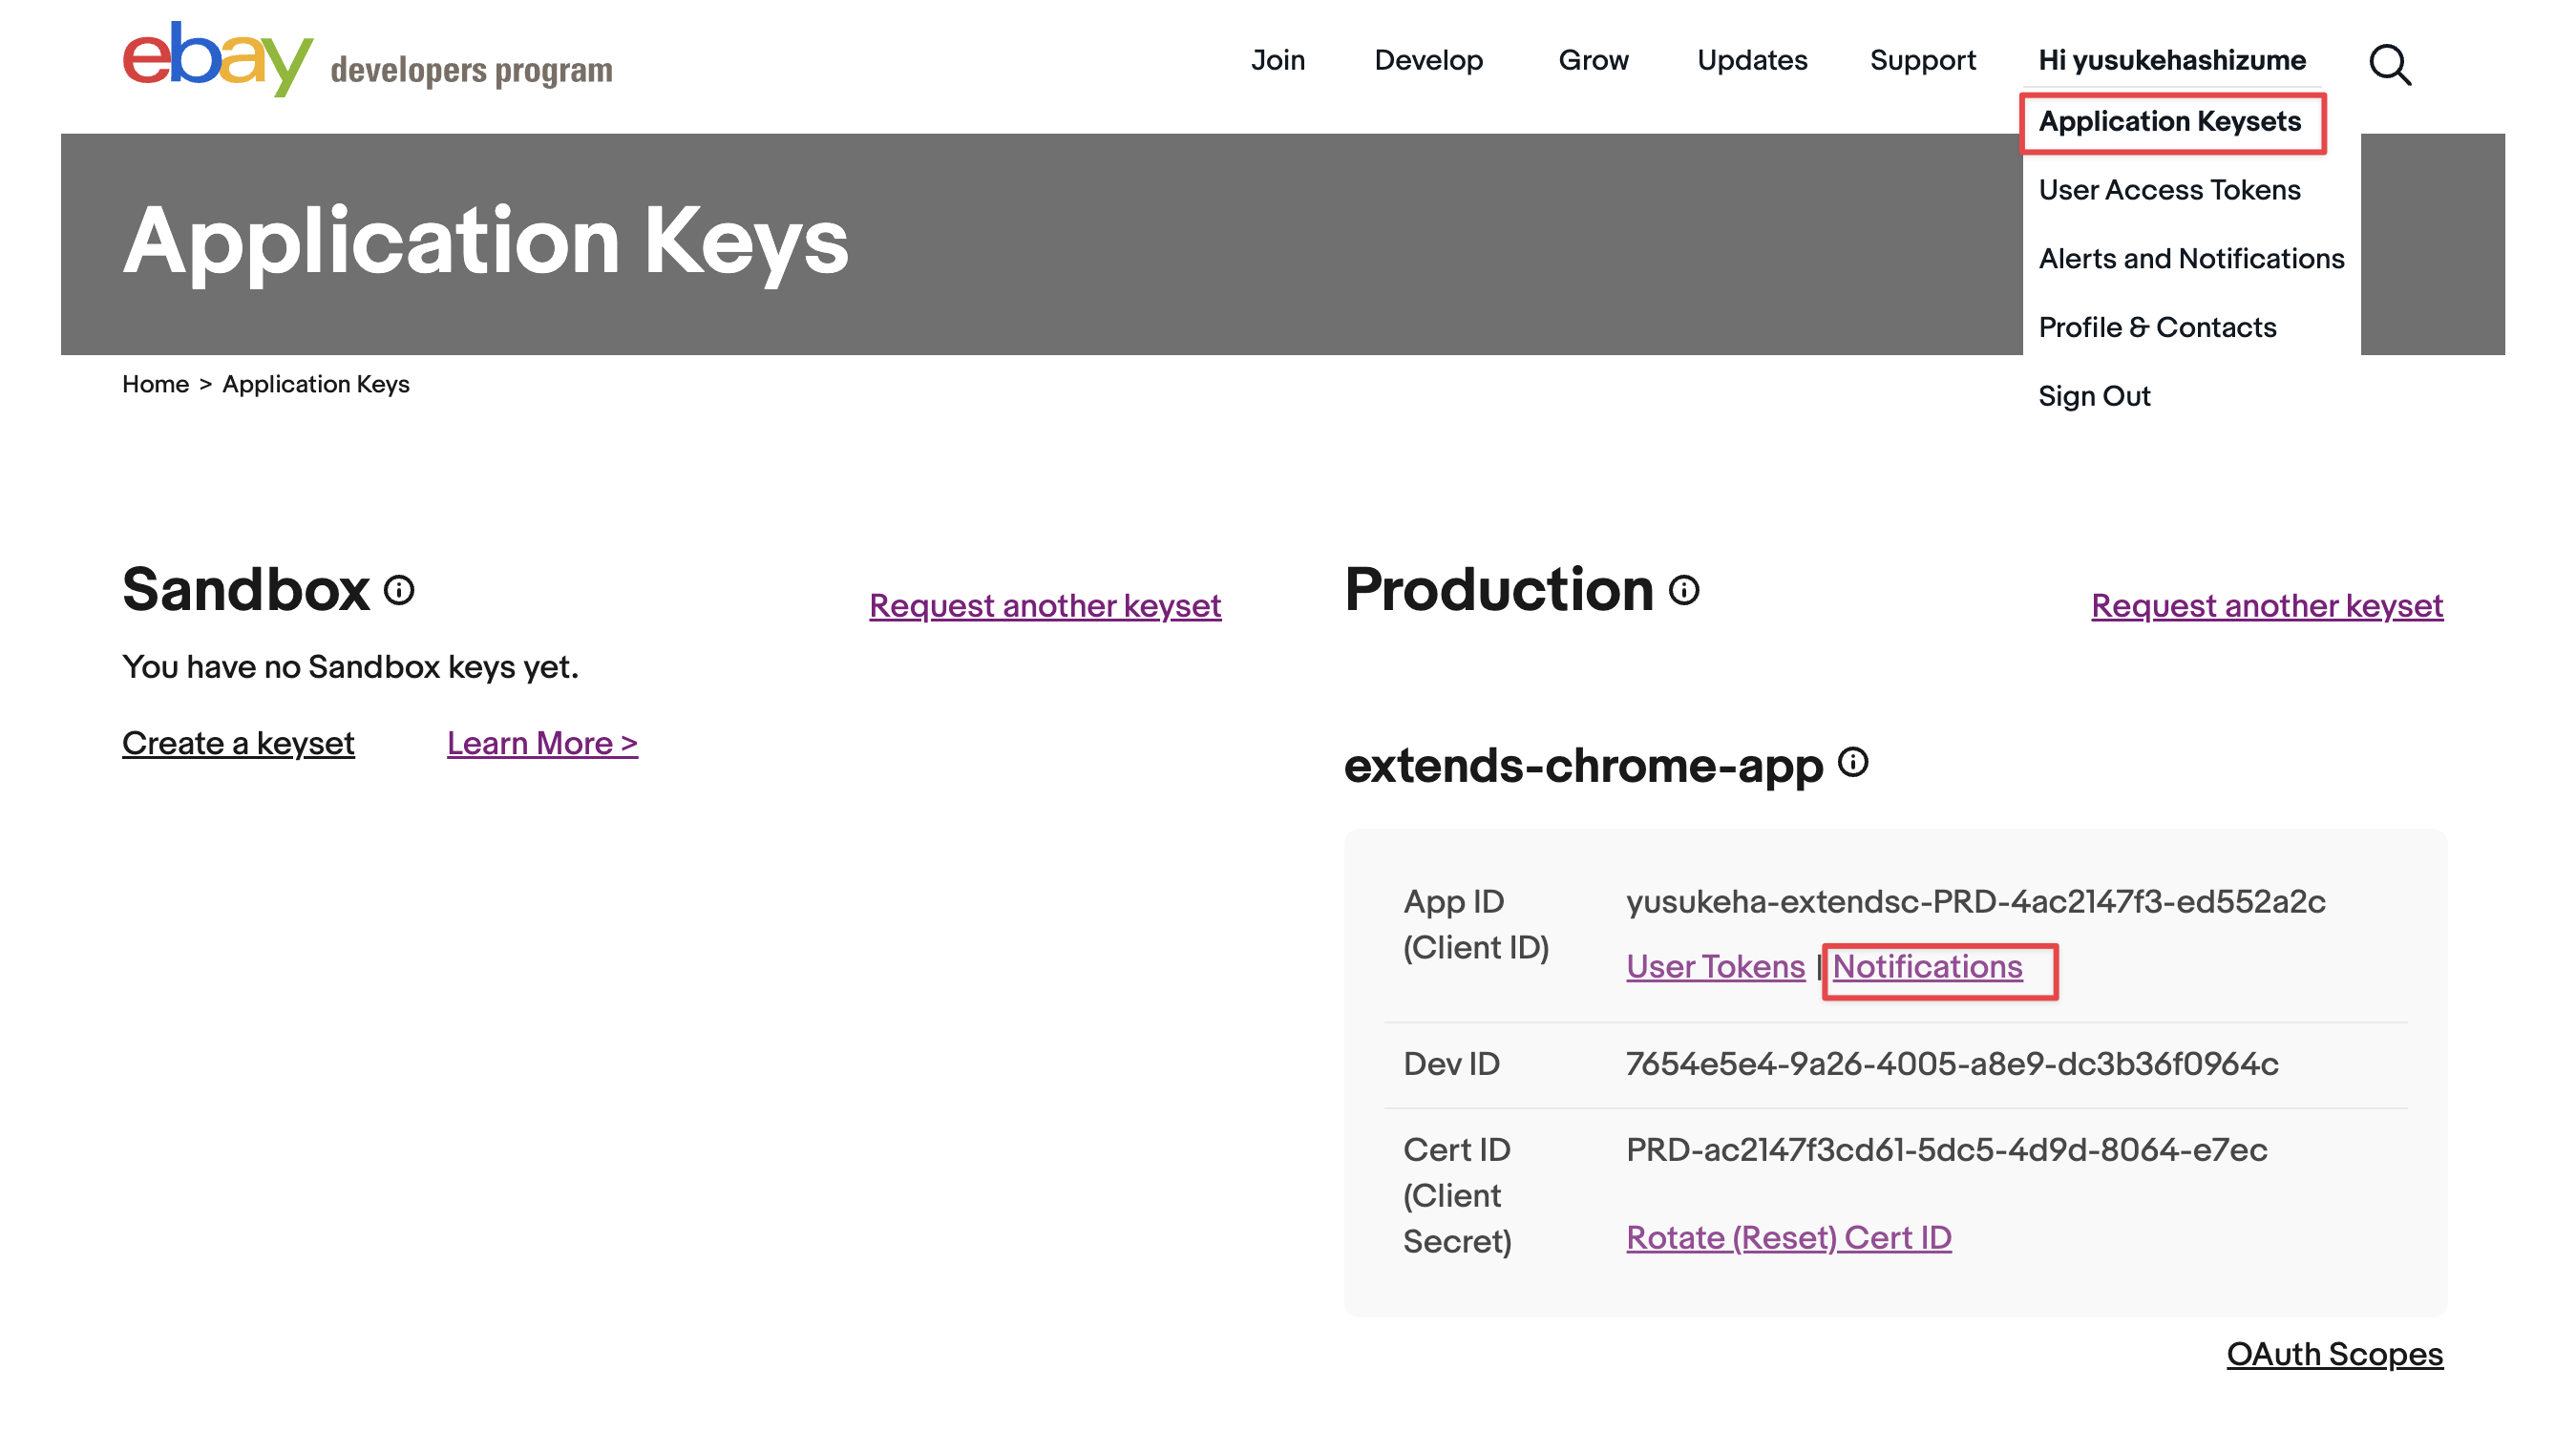
Task: Click Sign Out in account menu
Action: coord(2094,396)
